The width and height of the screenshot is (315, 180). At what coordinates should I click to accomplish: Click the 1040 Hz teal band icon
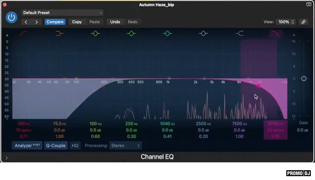pyautogui.click(x=167, y=34)
